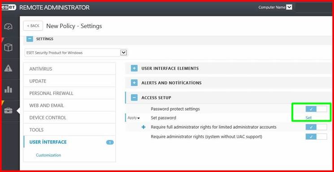Click the Set link for password

(x=308, y=117)
